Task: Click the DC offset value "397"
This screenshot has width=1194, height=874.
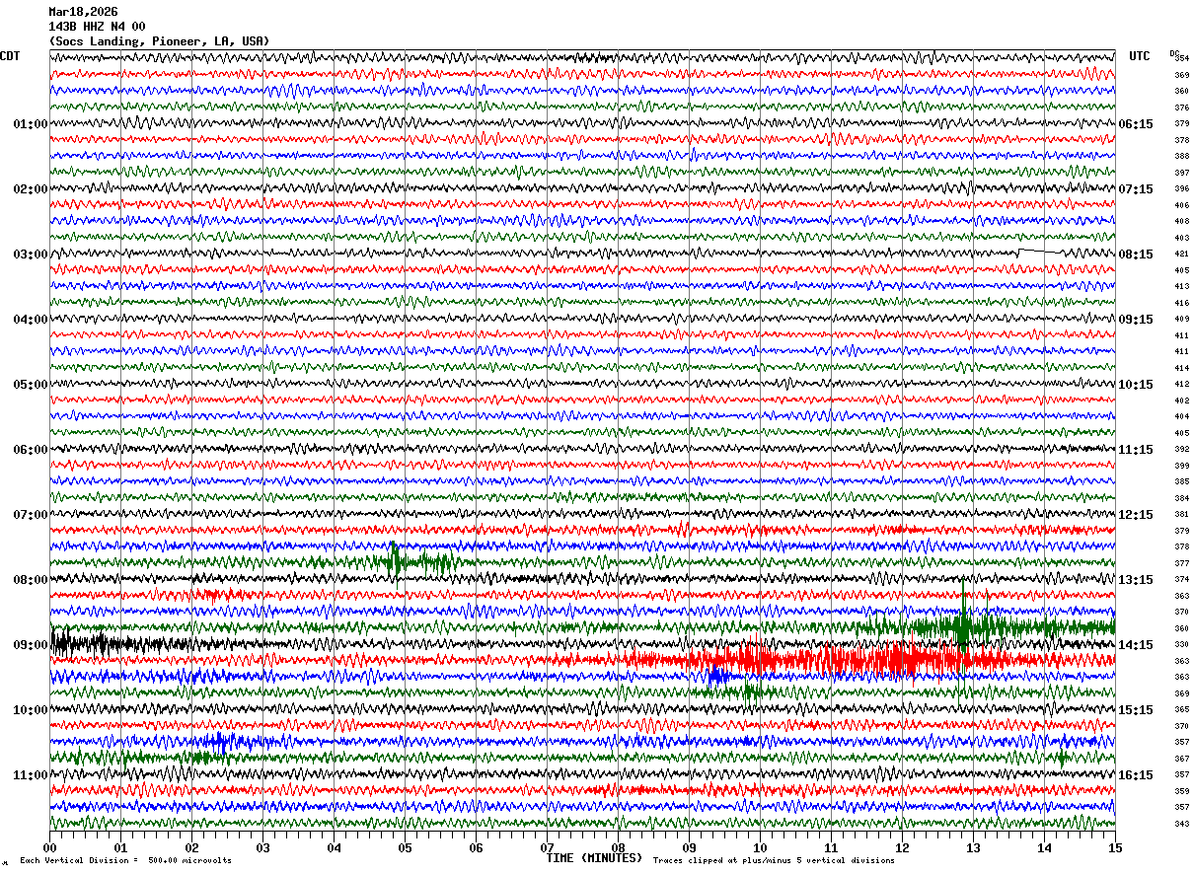Action: [x=1182, y=173]
